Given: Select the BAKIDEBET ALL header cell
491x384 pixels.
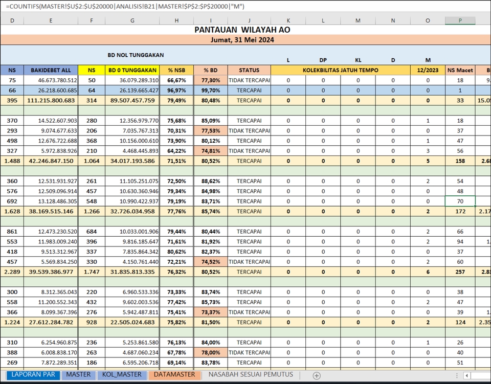Looking at the screenshot, I should [x=51, y=70].
